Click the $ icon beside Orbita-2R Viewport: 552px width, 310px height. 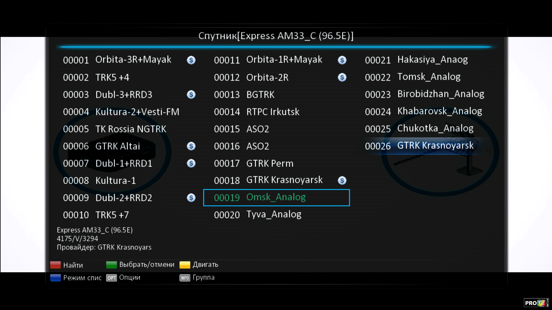pos(342,77)
